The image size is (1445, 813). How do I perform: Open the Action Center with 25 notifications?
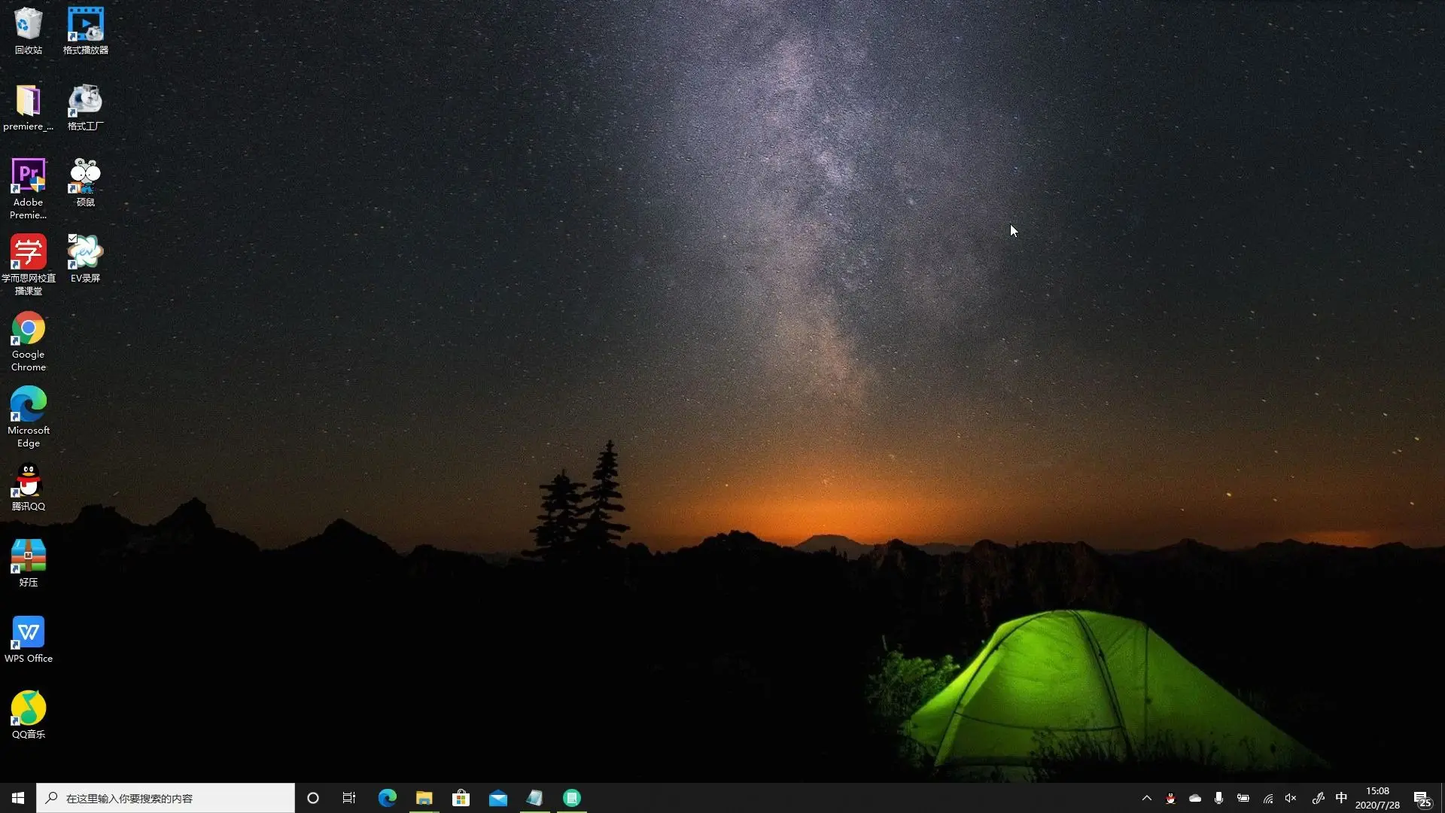coord(1422,798)
